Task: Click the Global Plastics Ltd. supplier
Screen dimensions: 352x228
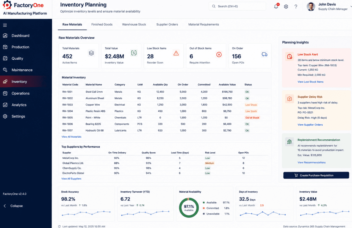Action: pos(73,163)
